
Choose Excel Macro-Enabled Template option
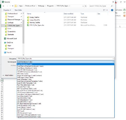tap(66, 81)
